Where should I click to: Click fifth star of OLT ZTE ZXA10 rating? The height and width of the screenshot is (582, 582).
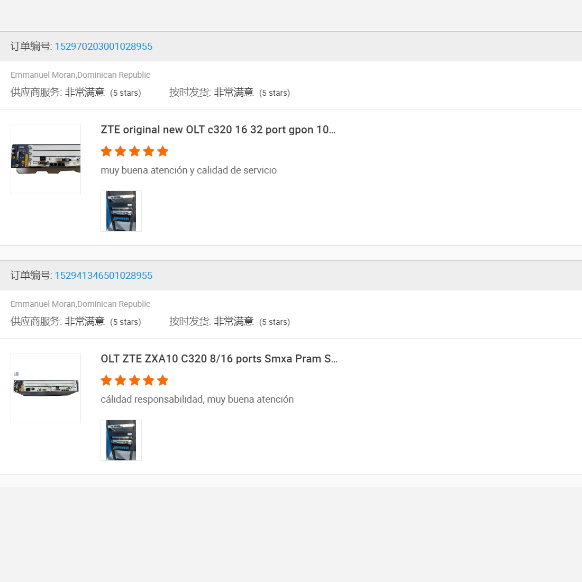click(x=163, y=381)
